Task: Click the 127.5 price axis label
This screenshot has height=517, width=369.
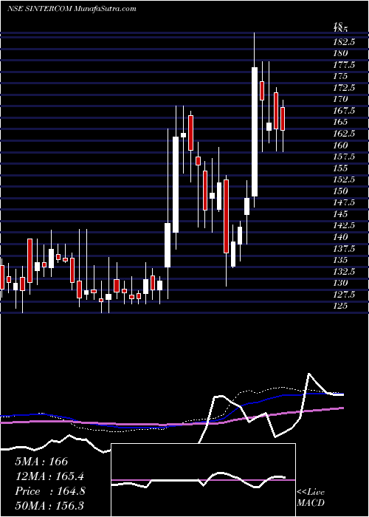Action: pyautogui.click(x=345, y=295)
